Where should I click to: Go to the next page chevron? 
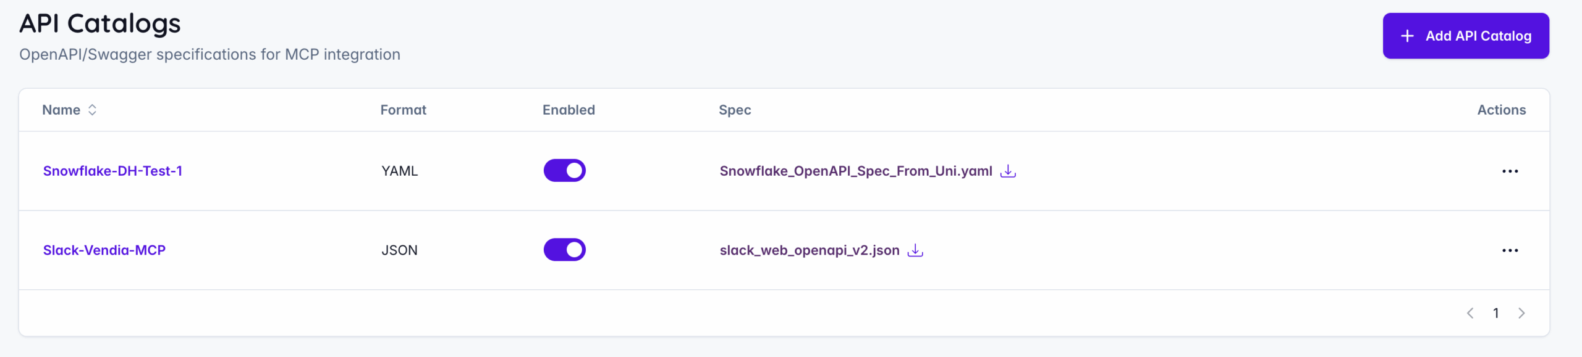point(1521,313)
